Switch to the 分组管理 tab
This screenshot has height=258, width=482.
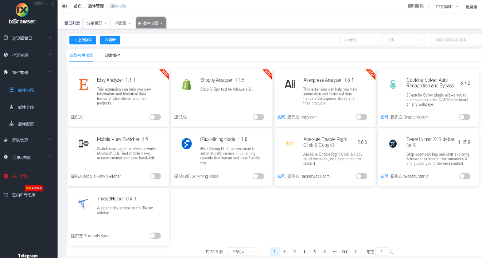click(x=97, y=23)
